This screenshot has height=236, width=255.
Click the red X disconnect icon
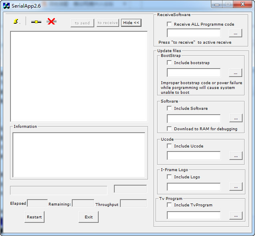(51, 21)
